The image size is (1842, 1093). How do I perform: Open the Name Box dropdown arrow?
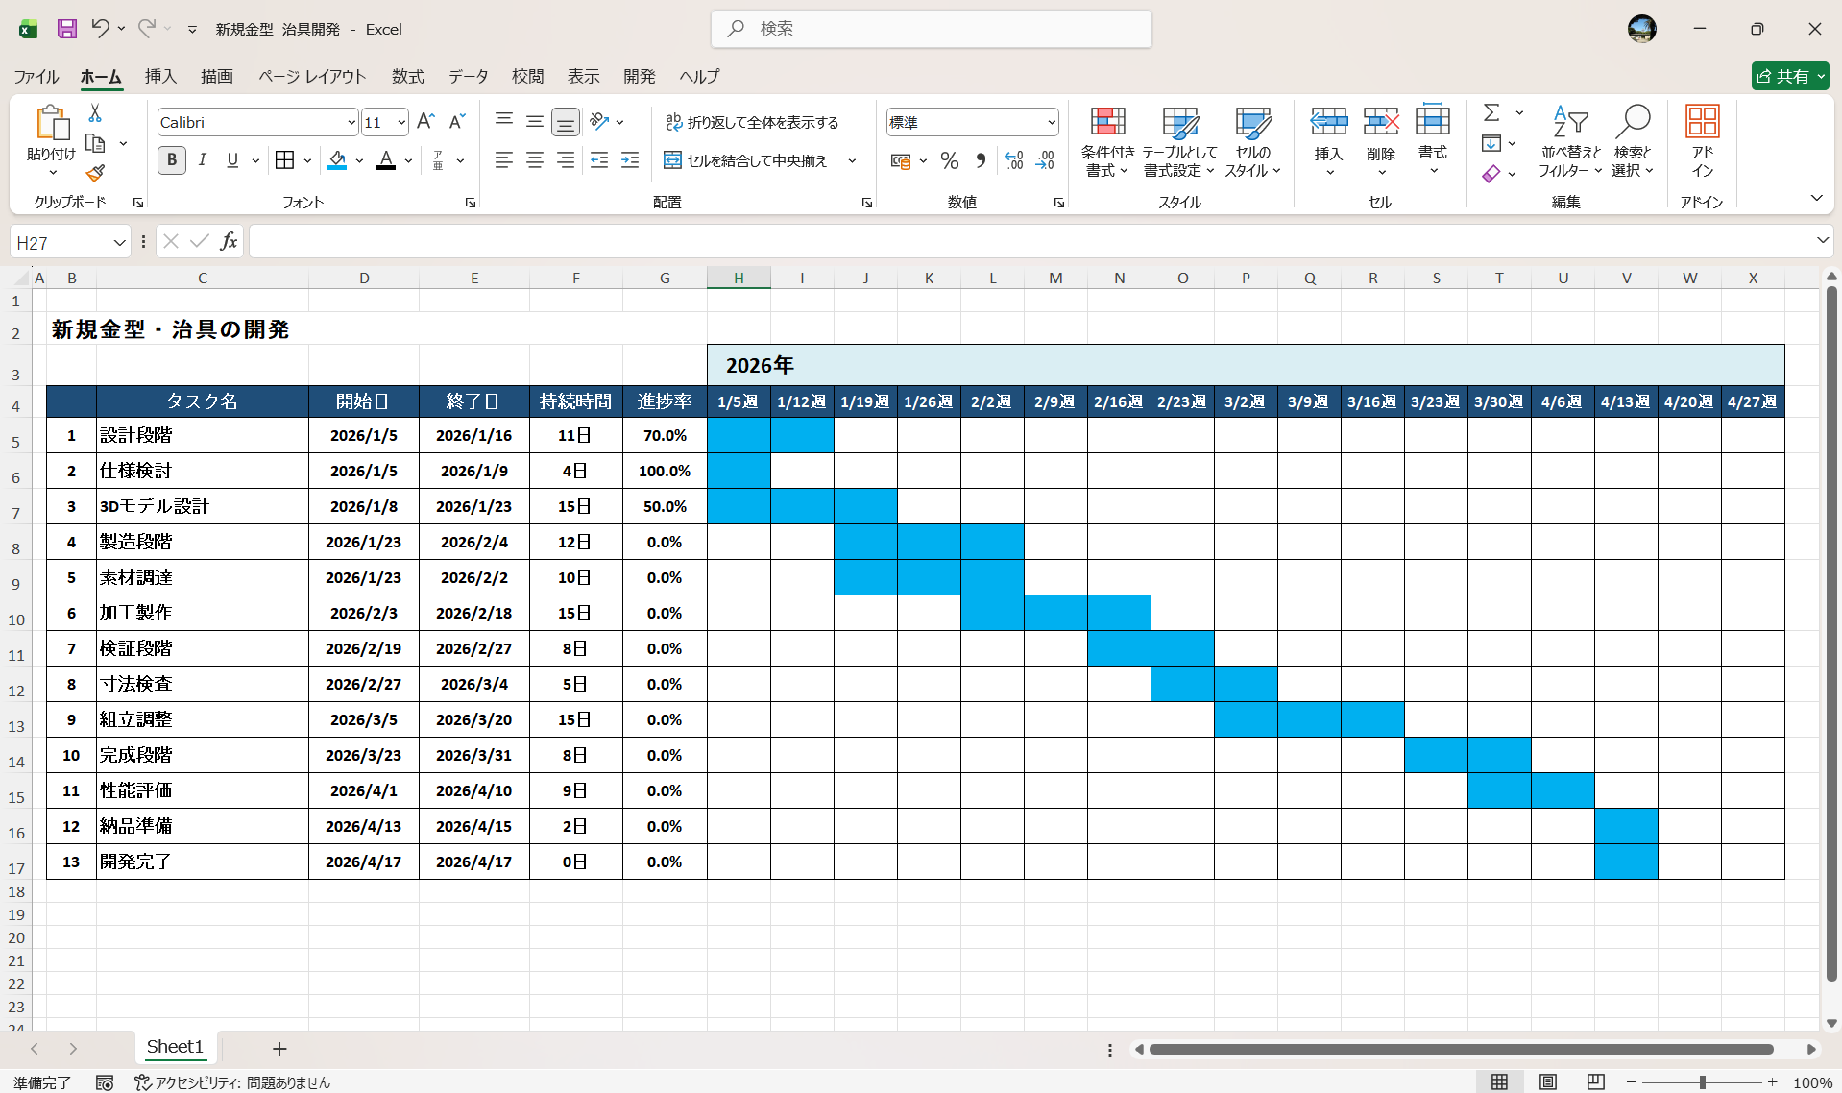click(119, 243)
